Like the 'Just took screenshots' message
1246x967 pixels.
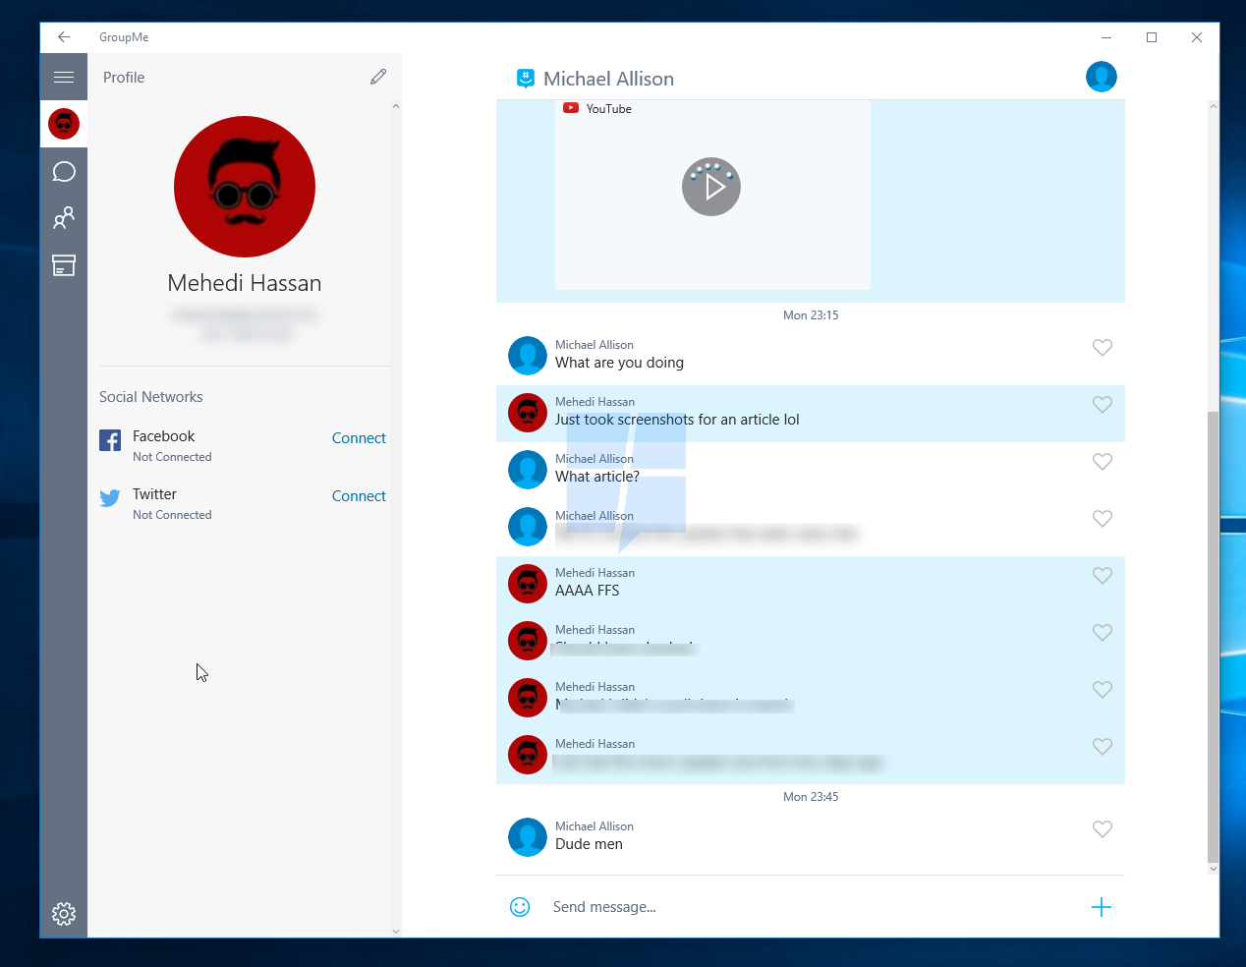coord(1102,404)
